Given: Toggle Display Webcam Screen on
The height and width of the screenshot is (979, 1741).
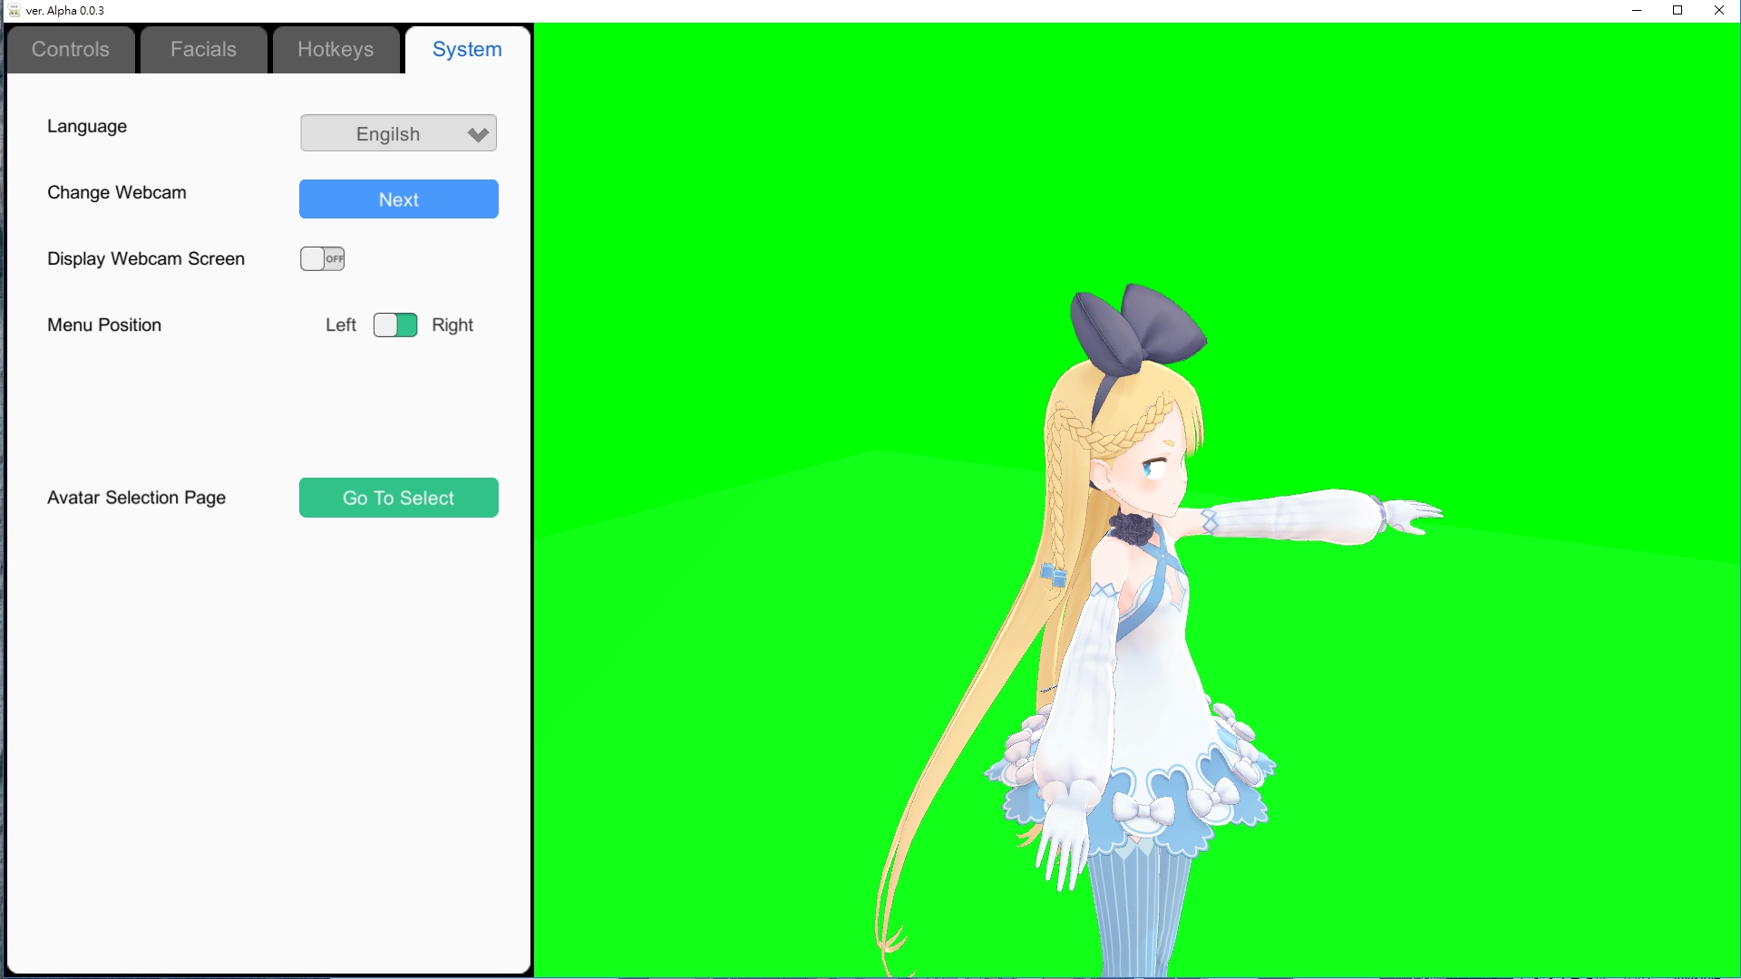Looking at the screenshot, I should coord(323,258).
